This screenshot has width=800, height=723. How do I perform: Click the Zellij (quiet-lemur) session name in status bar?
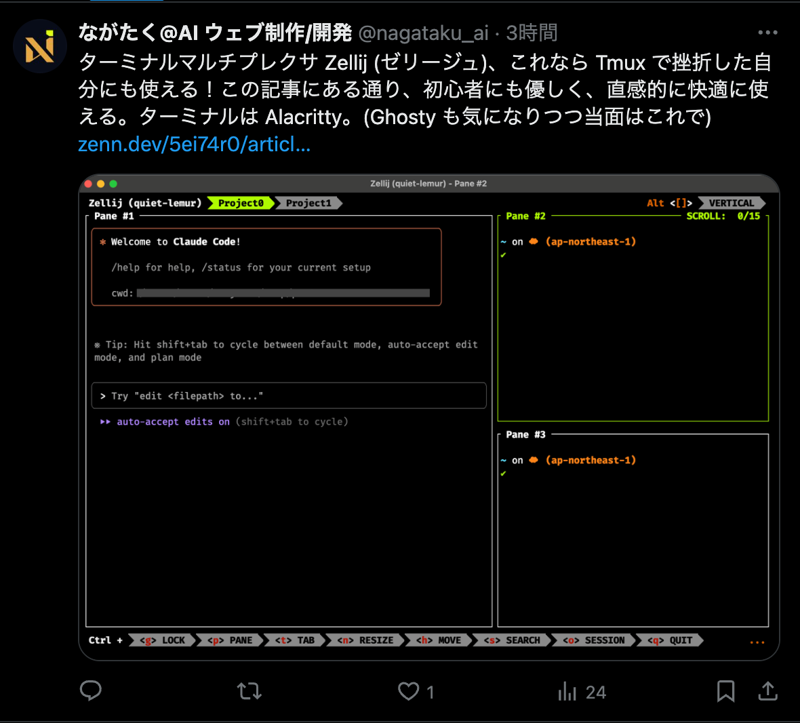point(145,203)
